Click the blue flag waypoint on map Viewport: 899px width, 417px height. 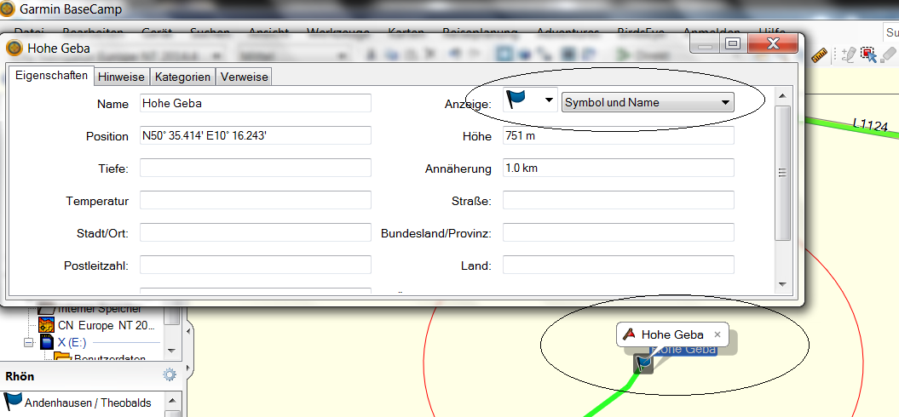643,364
